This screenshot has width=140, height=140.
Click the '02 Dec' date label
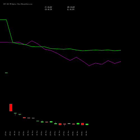pos(77,133)
